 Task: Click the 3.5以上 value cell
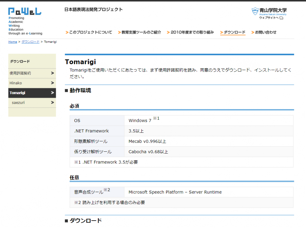pos(209,131)
